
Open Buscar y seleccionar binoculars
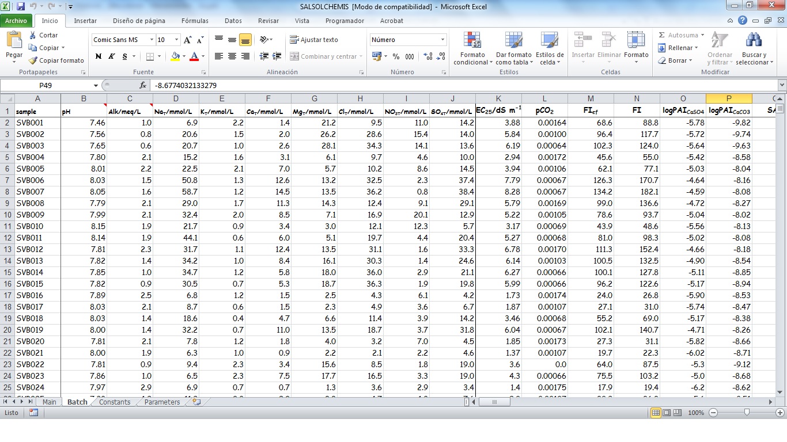(x=754, y=48)
